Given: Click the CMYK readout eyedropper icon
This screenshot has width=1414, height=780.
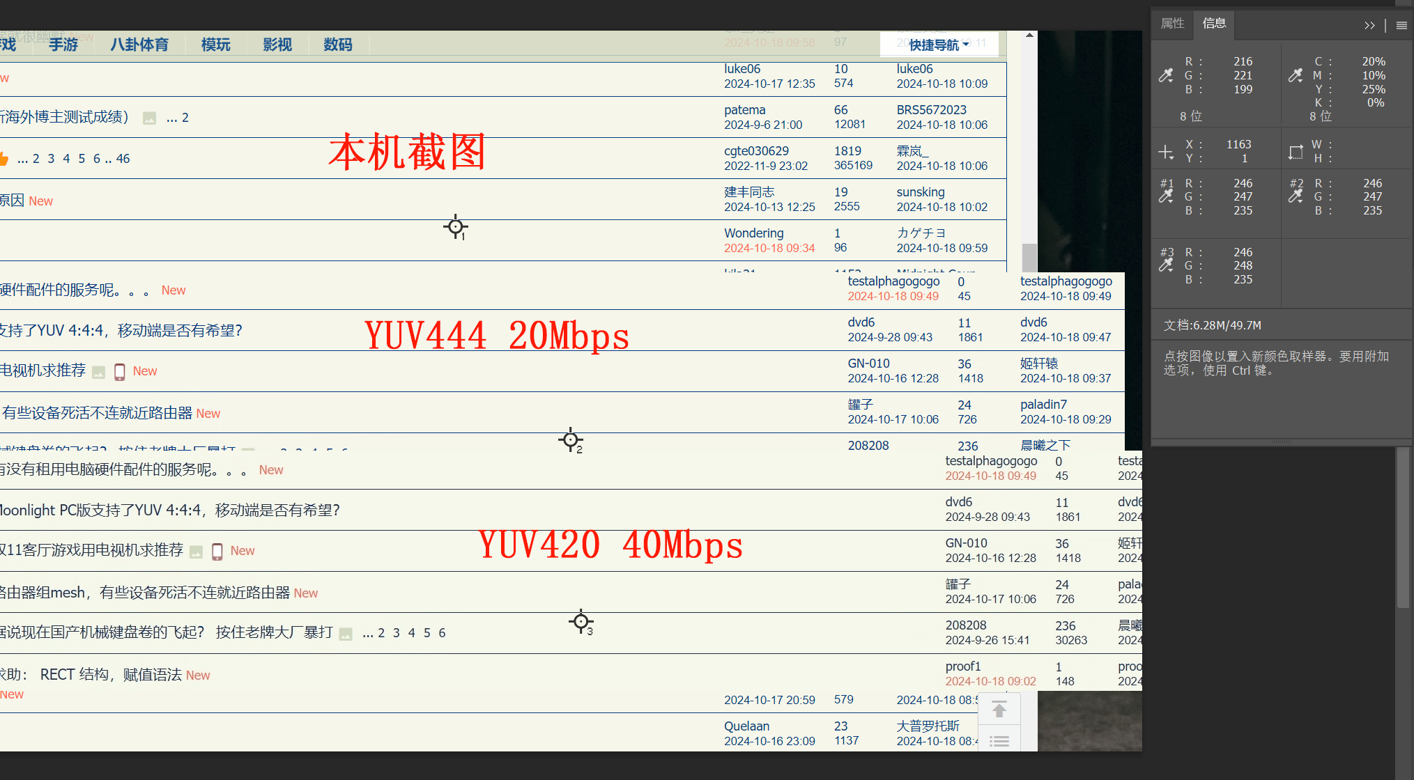Looking at the screenshot, I should 1296,75.
